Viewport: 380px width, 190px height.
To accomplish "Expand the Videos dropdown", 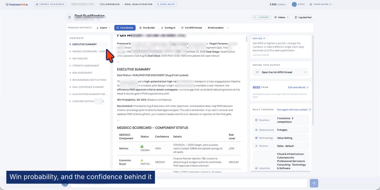I will 281,18.
